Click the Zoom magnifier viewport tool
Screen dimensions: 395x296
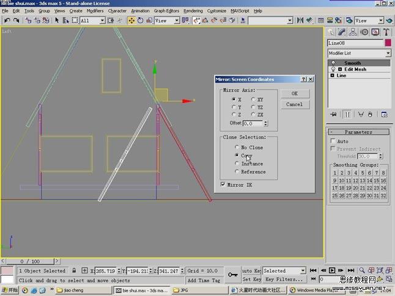click(362, 270)
